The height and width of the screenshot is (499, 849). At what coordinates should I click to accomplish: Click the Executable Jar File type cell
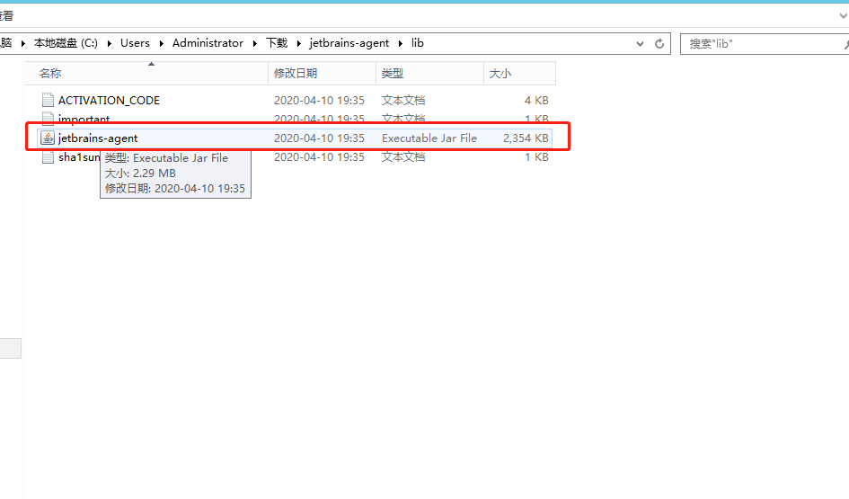pyautogui.click(x=429, y=138)
